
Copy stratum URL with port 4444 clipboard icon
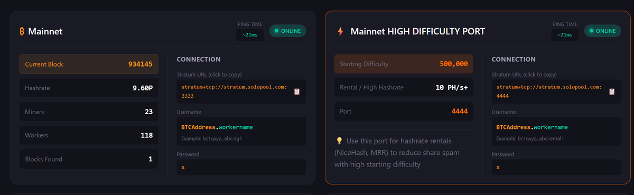pyautogui.click(x=612, y=91)
